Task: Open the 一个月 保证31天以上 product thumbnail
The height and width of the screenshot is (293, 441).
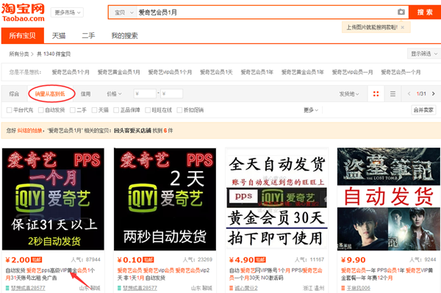Action: 53,199
